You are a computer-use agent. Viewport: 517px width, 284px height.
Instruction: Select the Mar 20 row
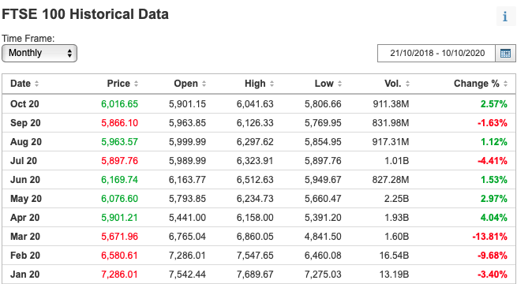pos(259,237)
